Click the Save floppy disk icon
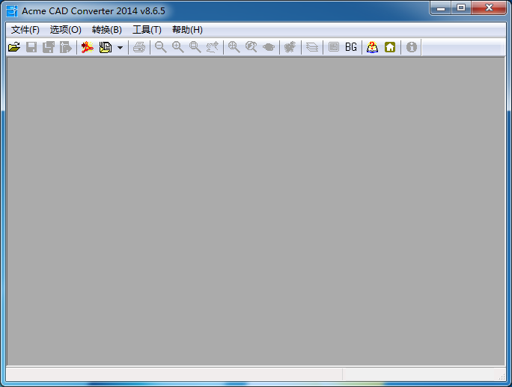 [31, 47]
